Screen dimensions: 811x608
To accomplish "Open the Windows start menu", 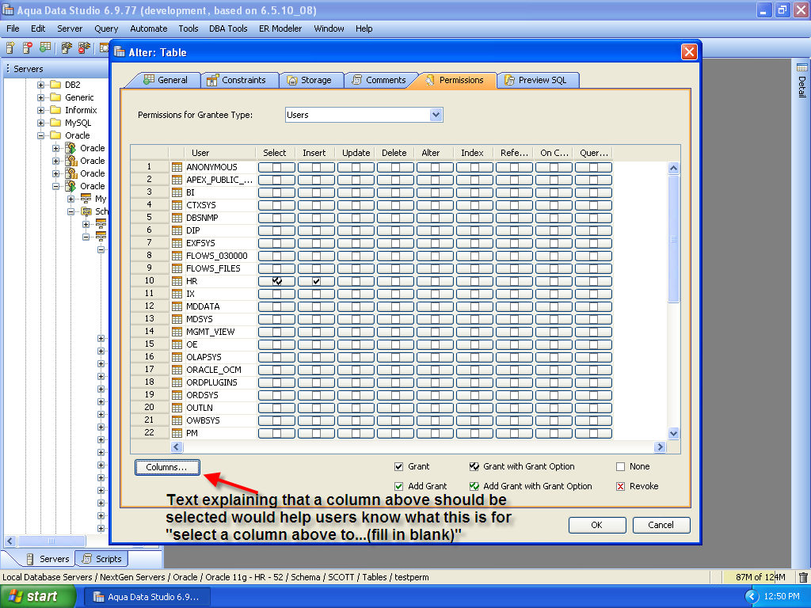I will pos(38,597).
